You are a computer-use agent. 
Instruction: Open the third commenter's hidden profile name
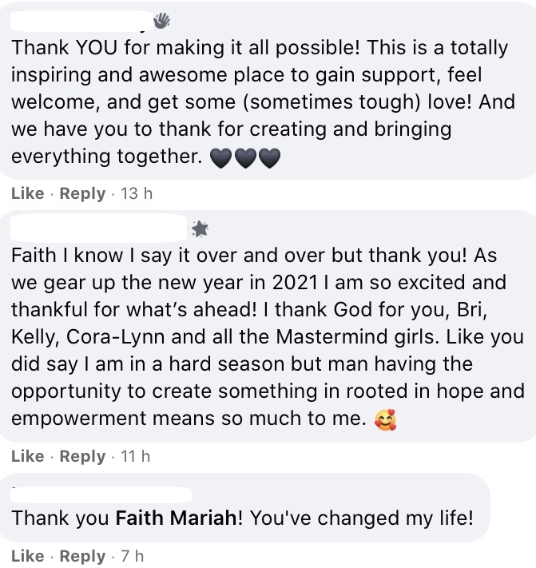(100, 489)
